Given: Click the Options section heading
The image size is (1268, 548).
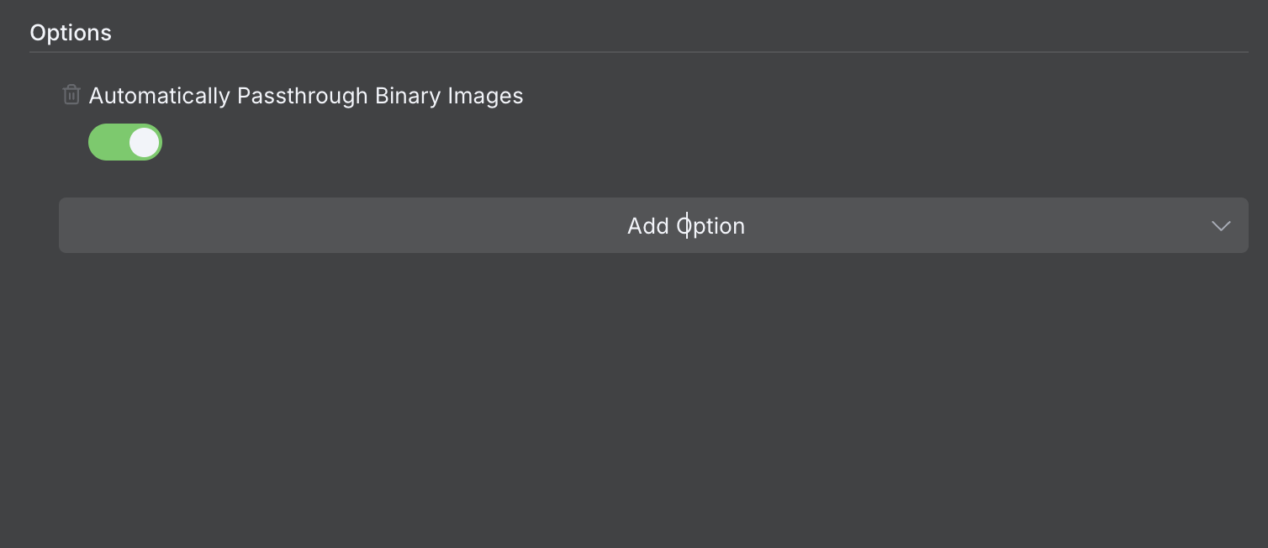Looking at the screenshot, I should tap(71, 33).
